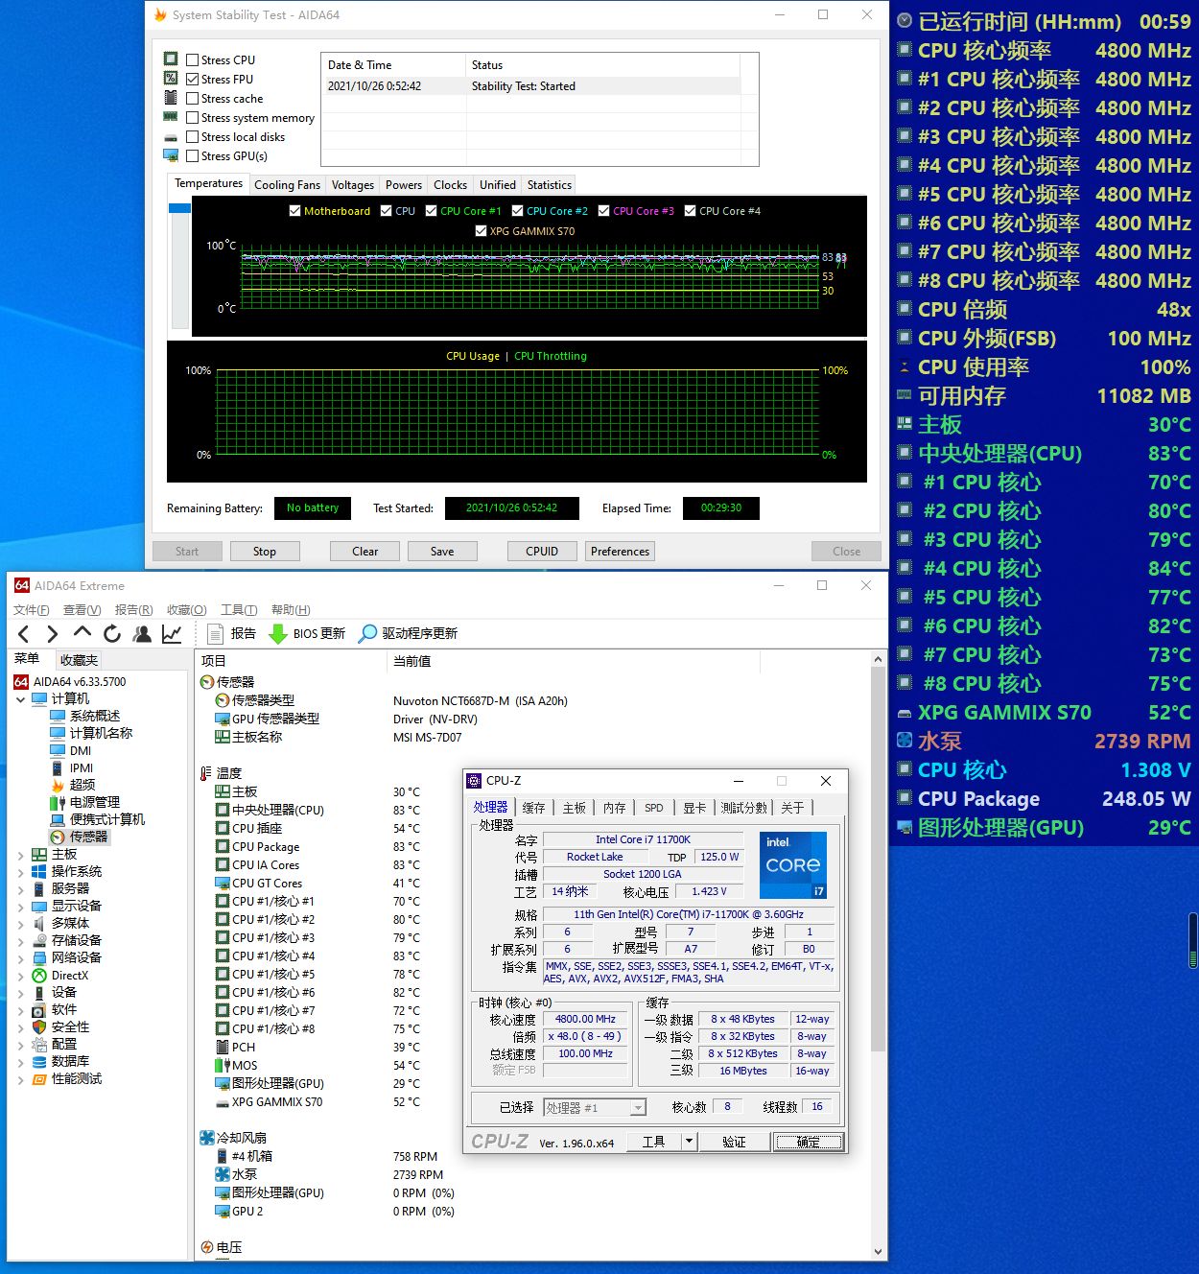Click the Preferences button

[x=620, y=552]
